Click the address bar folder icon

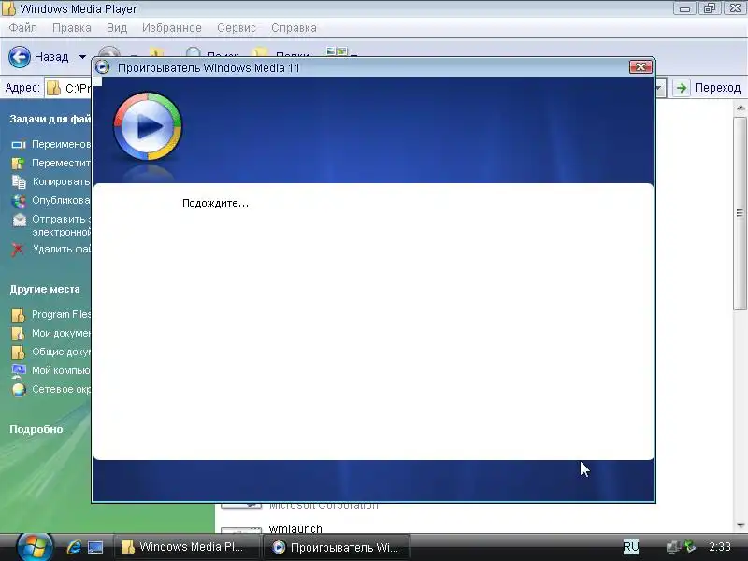(x=54, y=88)
